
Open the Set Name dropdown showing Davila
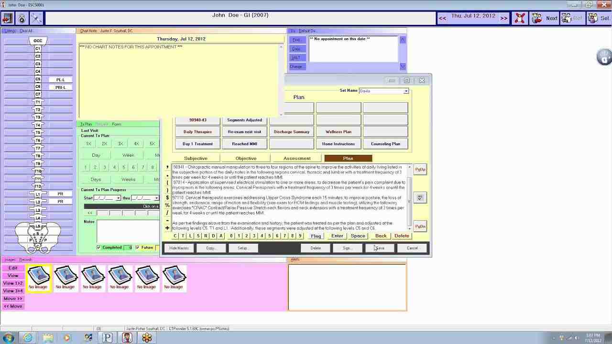point(405,91)
